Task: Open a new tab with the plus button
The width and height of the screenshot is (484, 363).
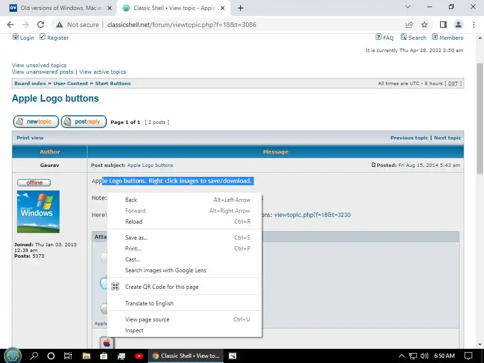Action: (x=241, y=8)
